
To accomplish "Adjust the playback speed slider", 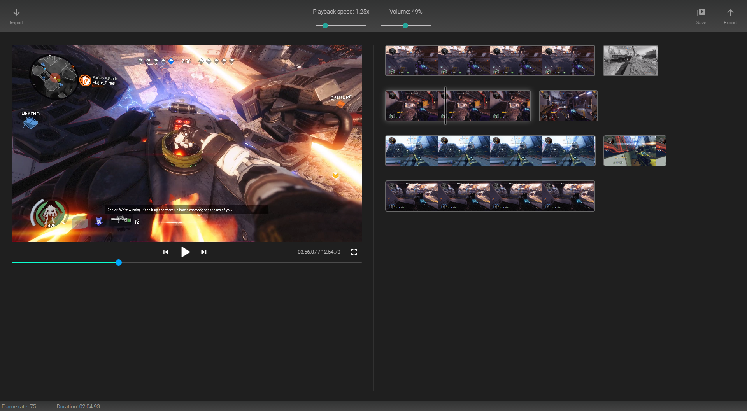I will [x=341, y=26].
